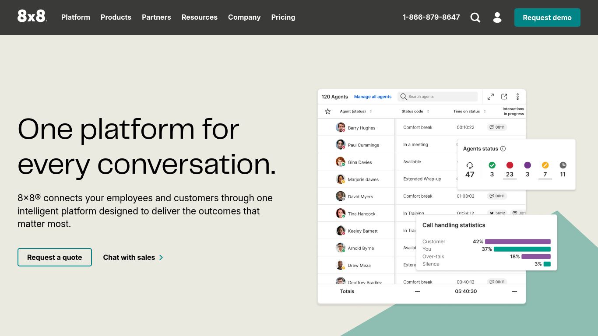598x336 pixels.
Task: Sort by the Status code column arrows
Action: click(428, 112)
